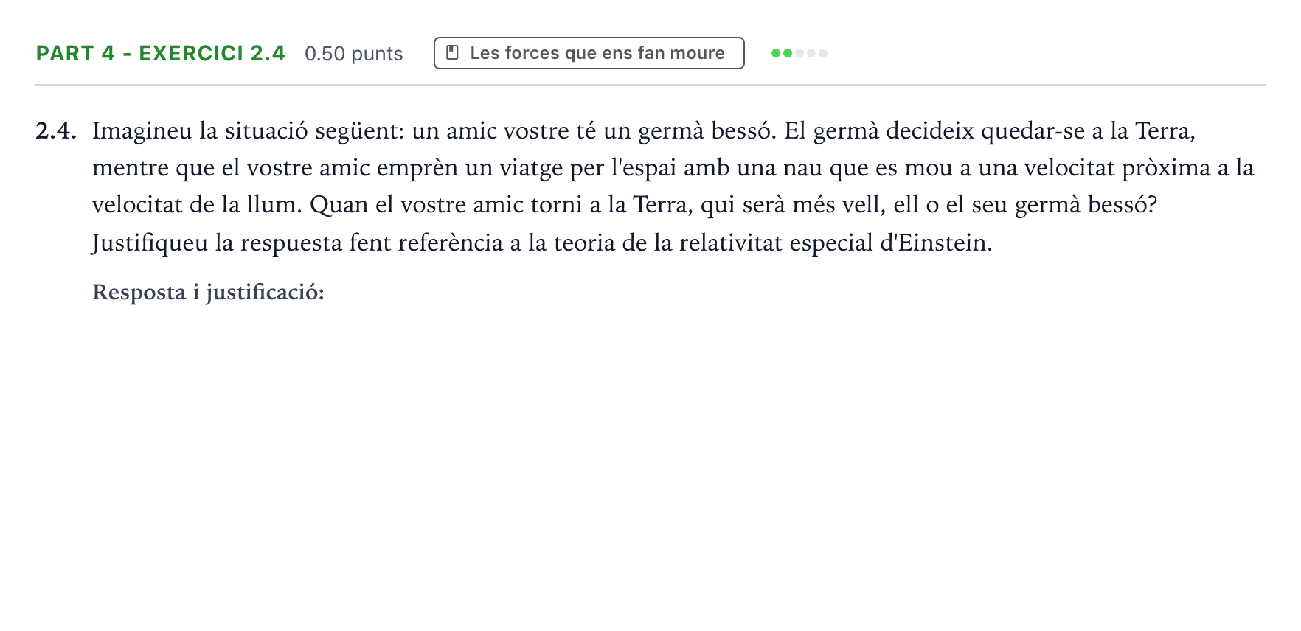Click the blank answer area below the response label

tap(679, 457)
